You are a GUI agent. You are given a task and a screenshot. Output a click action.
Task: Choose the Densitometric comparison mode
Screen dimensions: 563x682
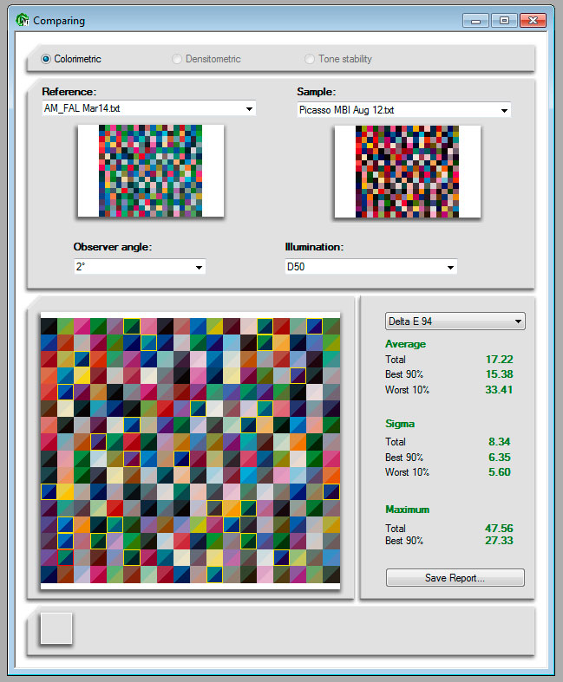[x=177, y=59]
